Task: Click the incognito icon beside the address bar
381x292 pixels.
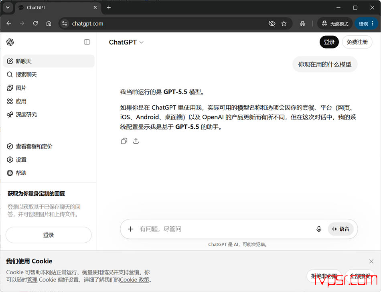Action: pos(302,24)
